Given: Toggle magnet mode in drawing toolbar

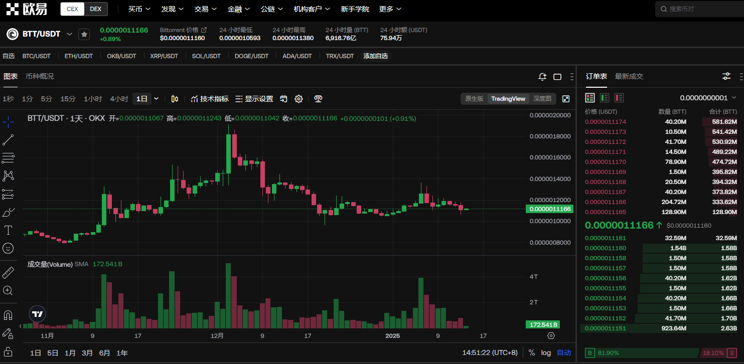Looking at the screenshot, I should pos(8,315).
